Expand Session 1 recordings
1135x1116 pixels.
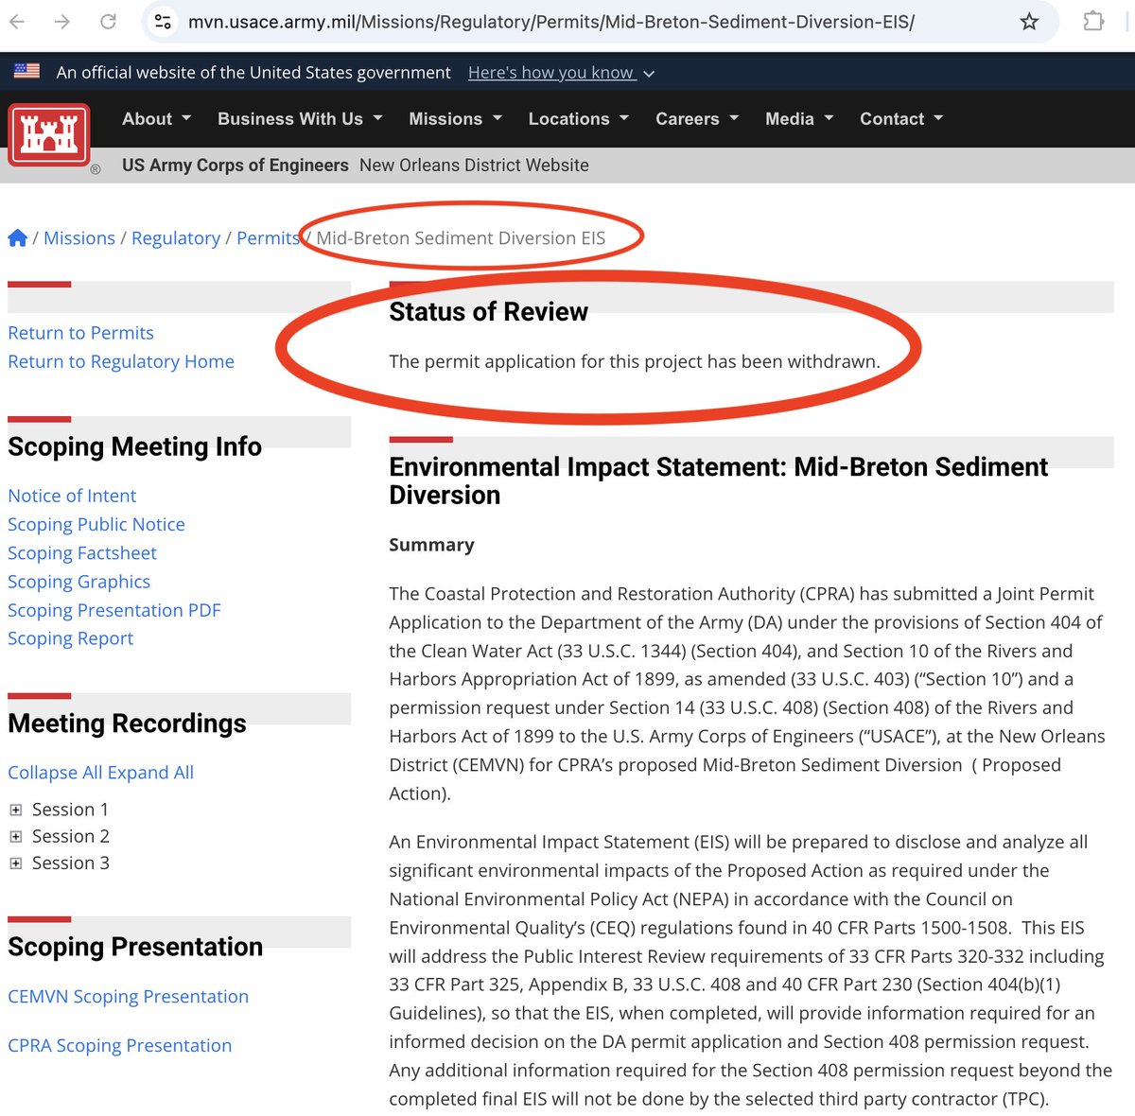[x=15, y=811]
